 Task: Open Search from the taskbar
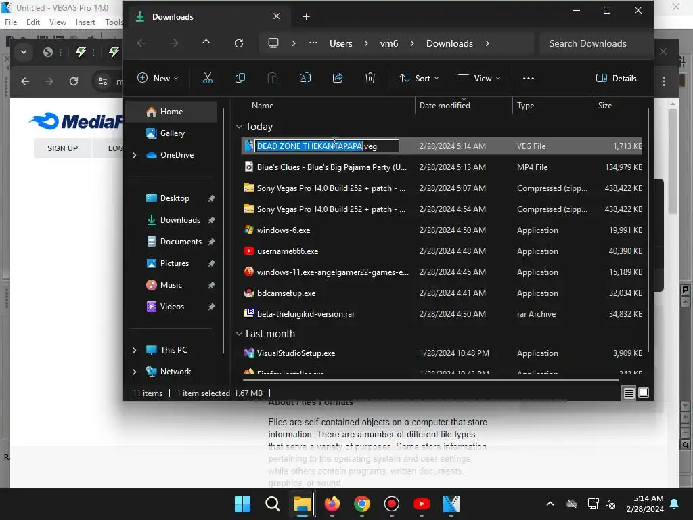[272, 504]
